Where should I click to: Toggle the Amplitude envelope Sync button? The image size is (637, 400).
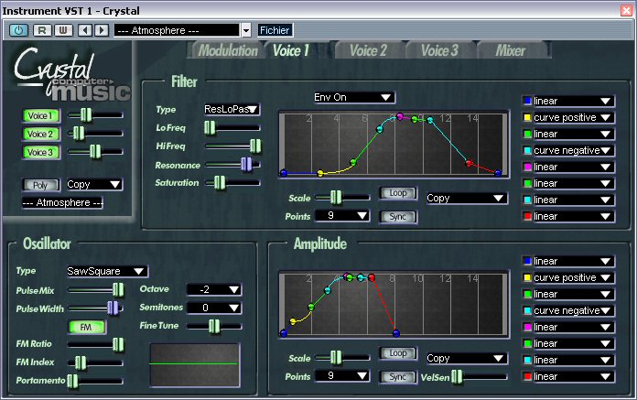click(398, 377)
